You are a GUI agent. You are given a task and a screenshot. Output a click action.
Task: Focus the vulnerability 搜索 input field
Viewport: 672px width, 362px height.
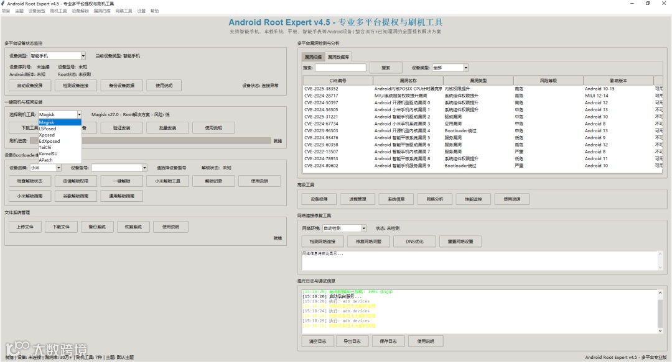[x=340, y=68]
